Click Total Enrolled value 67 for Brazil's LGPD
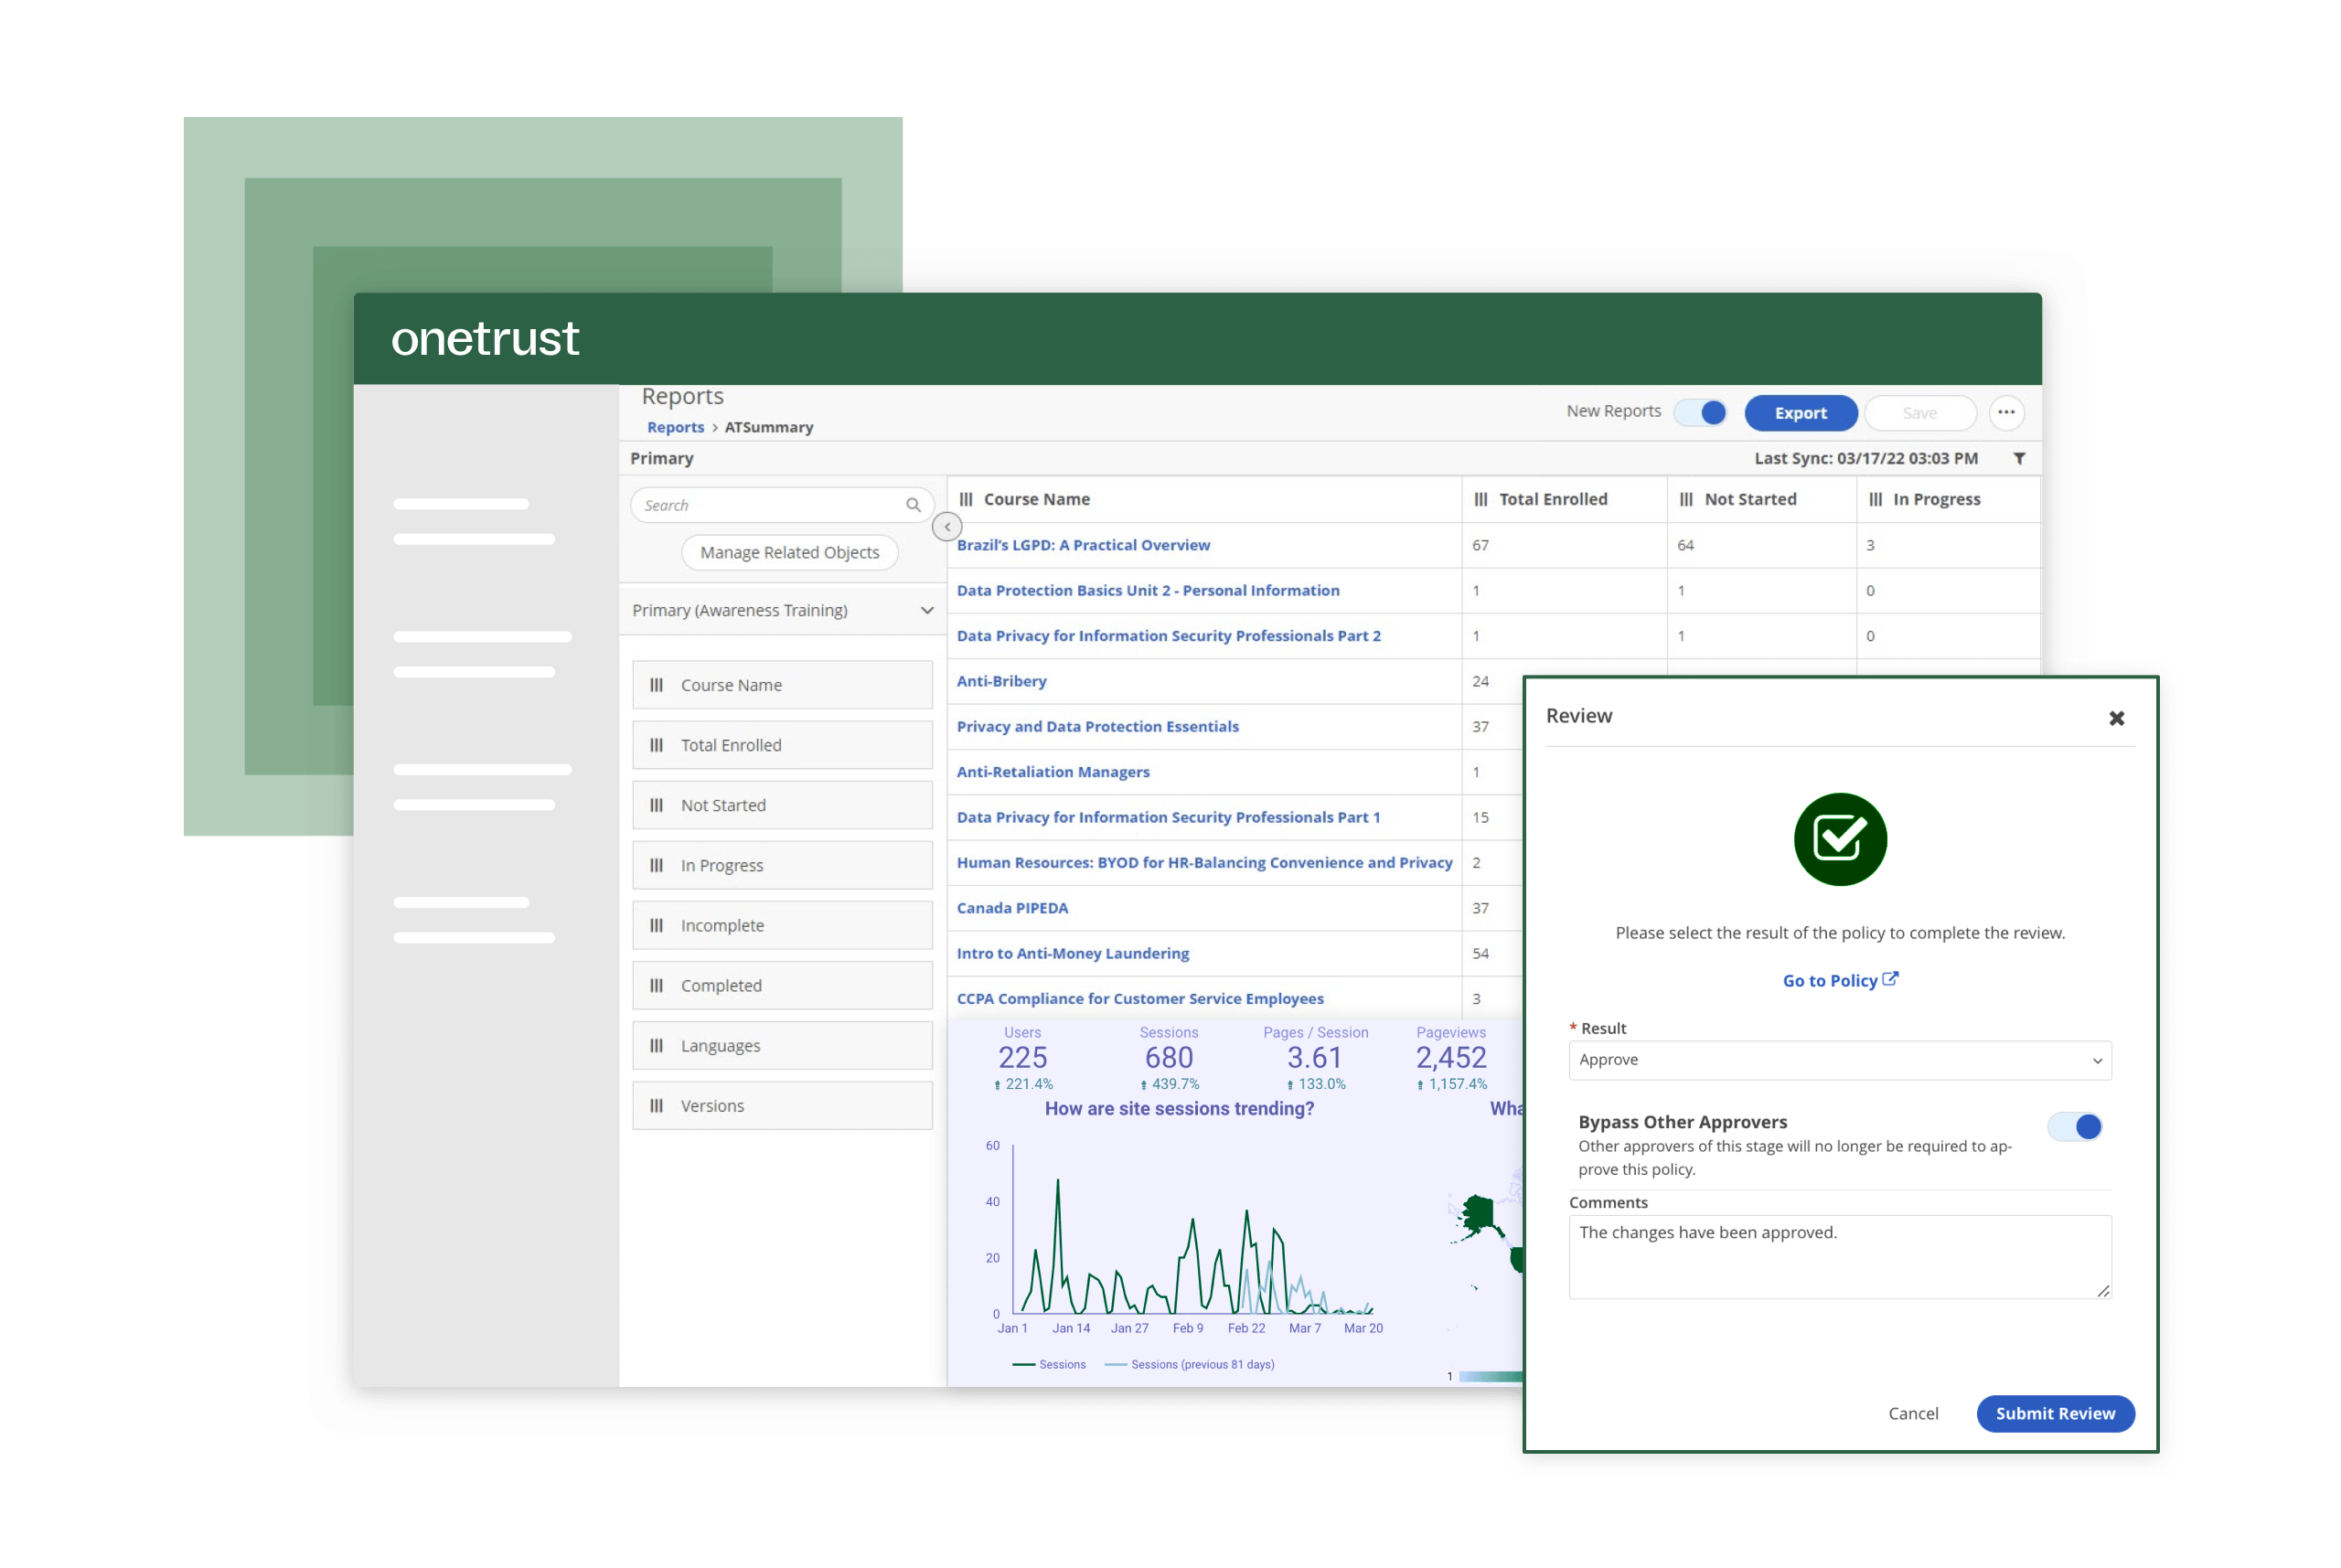 (x=1480, y=545)
